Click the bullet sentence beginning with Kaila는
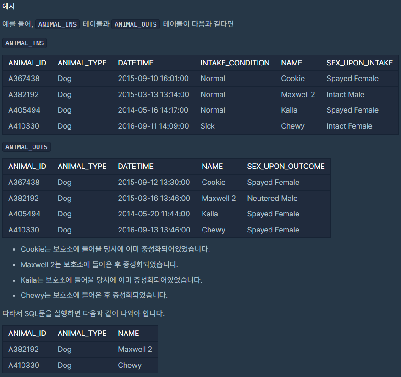The width and height of the screenshot is (401, 377). 111,280
